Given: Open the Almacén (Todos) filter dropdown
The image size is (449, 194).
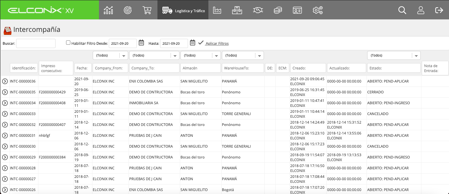Looking at the screenshot, I should pos(201,56).
